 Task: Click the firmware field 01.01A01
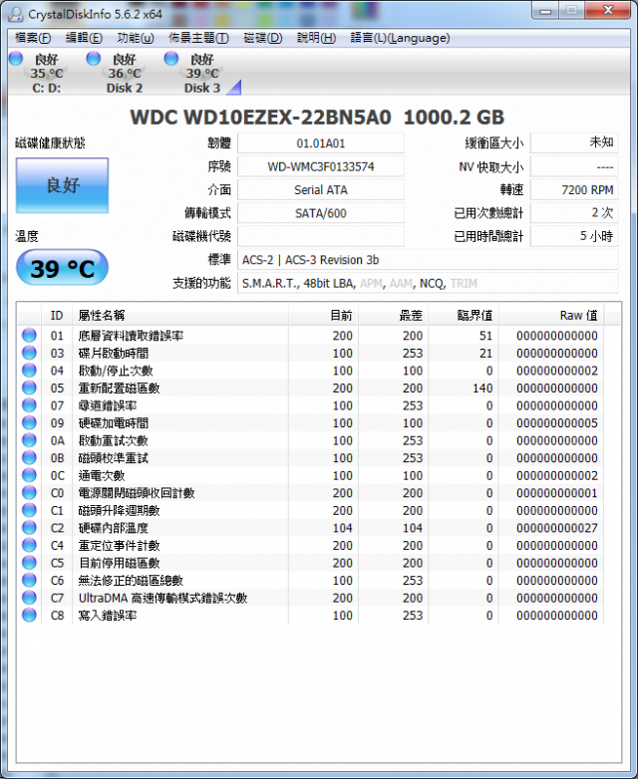tap(320, 143)
